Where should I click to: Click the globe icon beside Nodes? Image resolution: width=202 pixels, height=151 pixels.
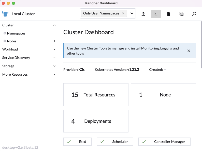(x=5, y=41)
